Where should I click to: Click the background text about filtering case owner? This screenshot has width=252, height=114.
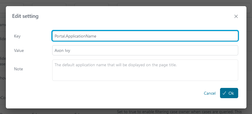179,112
